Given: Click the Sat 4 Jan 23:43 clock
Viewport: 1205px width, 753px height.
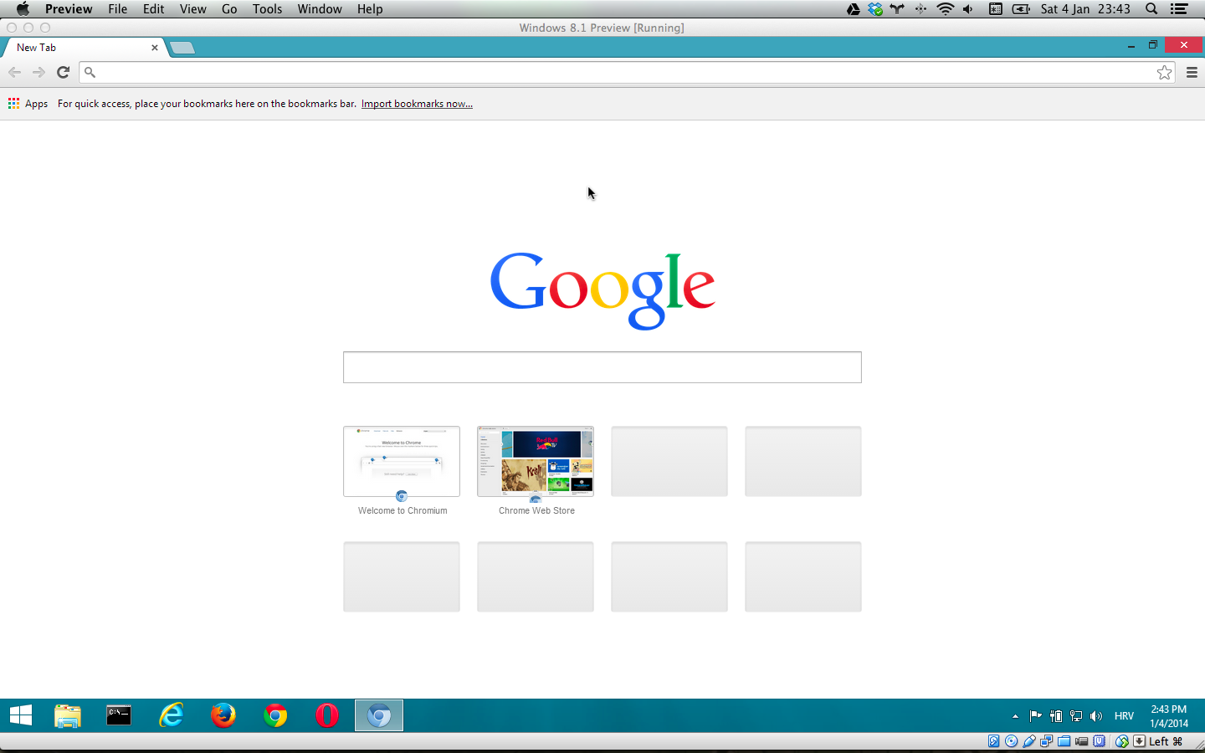Looking at the screenshot, I should [x=1085, y=9].
